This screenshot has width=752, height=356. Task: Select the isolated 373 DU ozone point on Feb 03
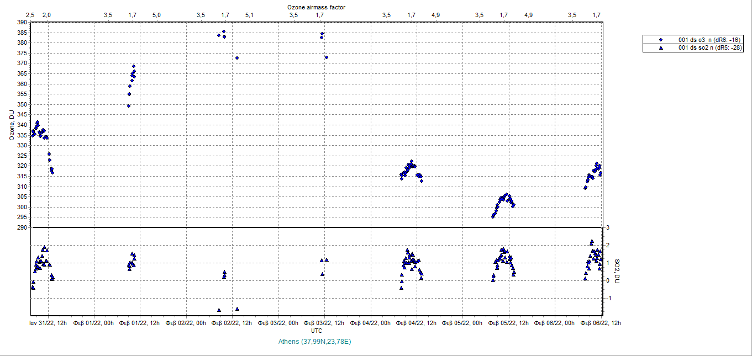pos(327,57)
